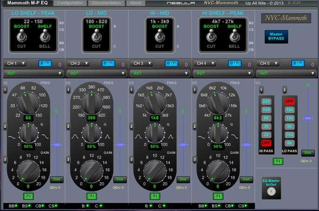This screenshot has width=319, height=211.
Task: Flip the HI SHELF Shelf/Bell switch
Action: 234,36
